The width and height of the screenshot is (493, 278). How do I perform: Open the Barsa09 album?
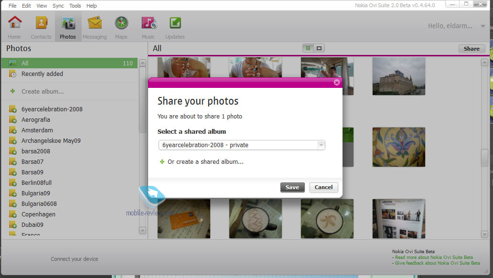[x=32, y=172]
